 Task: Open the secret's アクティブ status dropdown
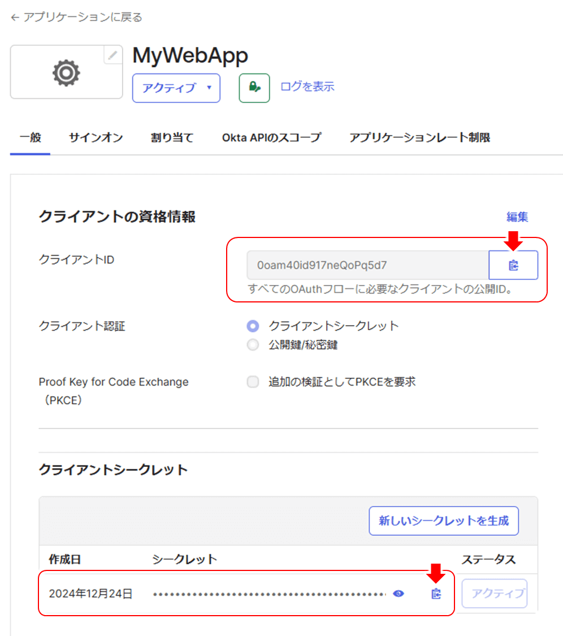tap(494, 594)
